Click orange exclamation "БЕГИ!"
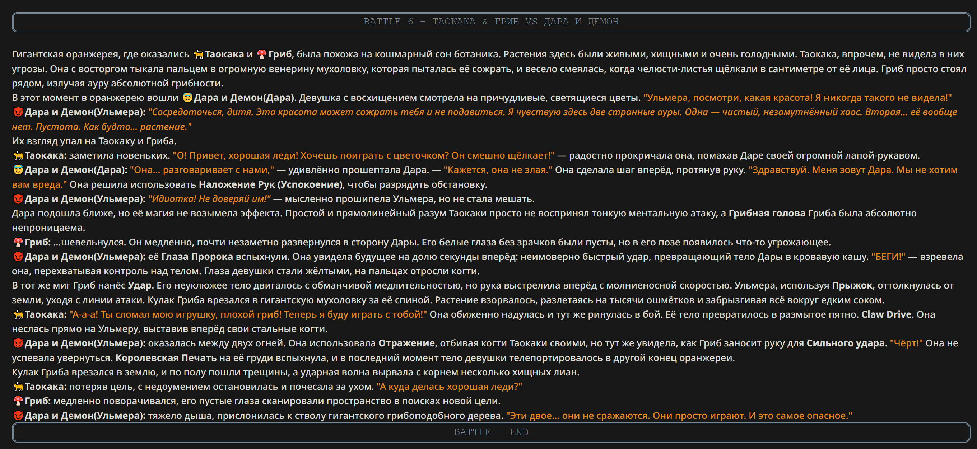Image resolution: width=977 pixels, height=449 pixels. pyautogui.click(x=888, y=257)
